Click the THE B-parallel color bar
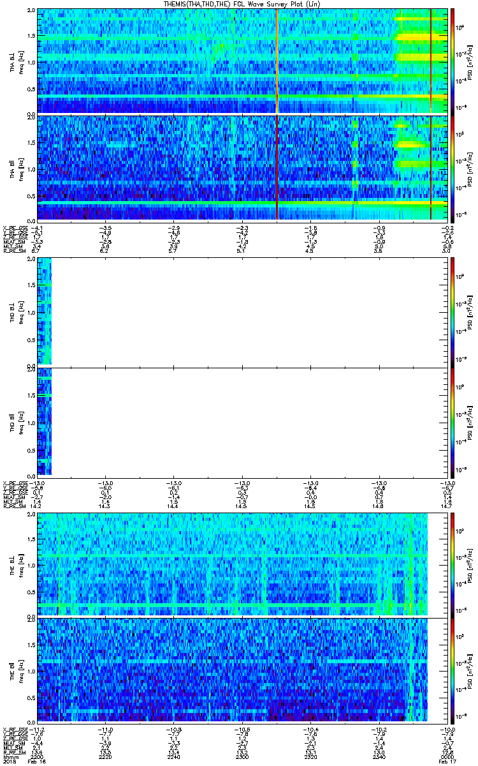Screen dimensions: 478x766 click(x=453, y=672)
